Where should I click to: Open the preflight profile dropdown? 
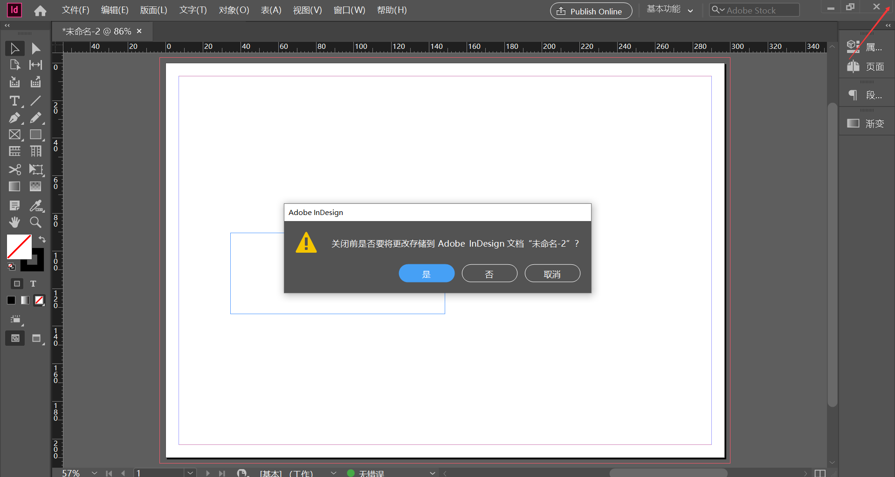click(x=333, y=473)
